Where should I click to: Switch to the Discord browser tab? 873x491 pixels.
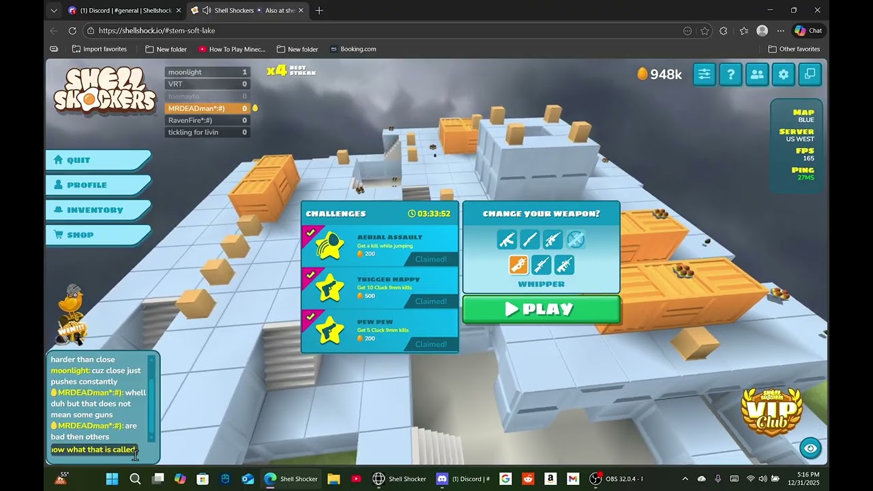[124, 10]
